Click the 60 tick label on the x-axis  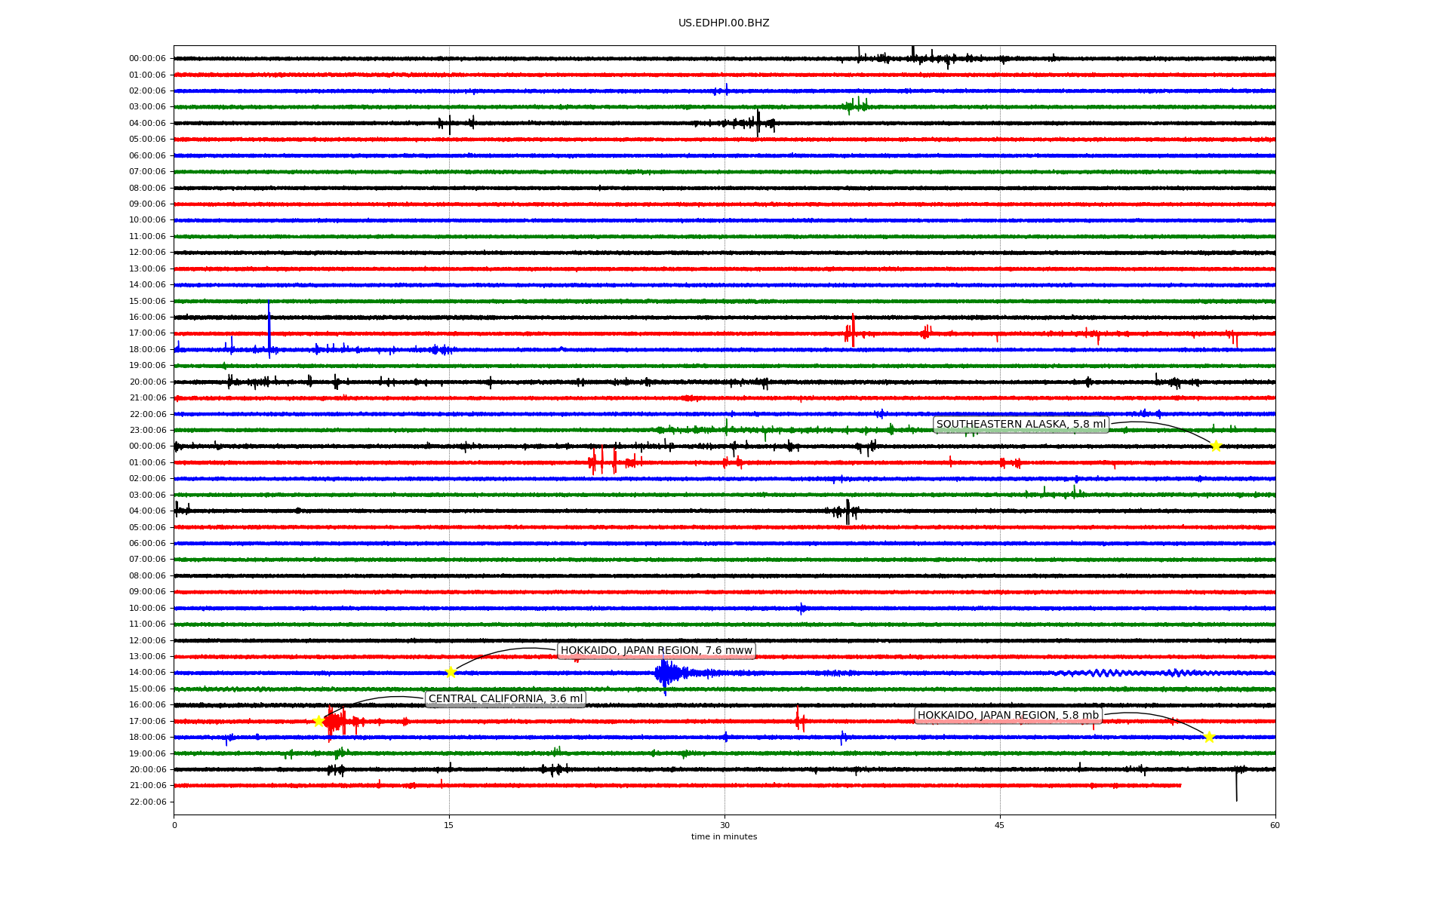1275,825
